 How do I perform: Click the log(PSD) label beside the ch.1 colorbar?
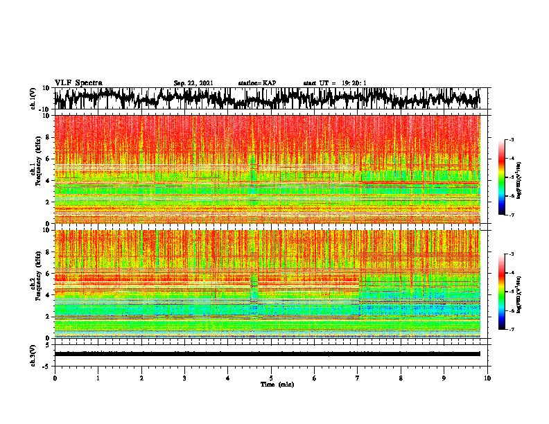pyautogui.click(x=519, y=180)
